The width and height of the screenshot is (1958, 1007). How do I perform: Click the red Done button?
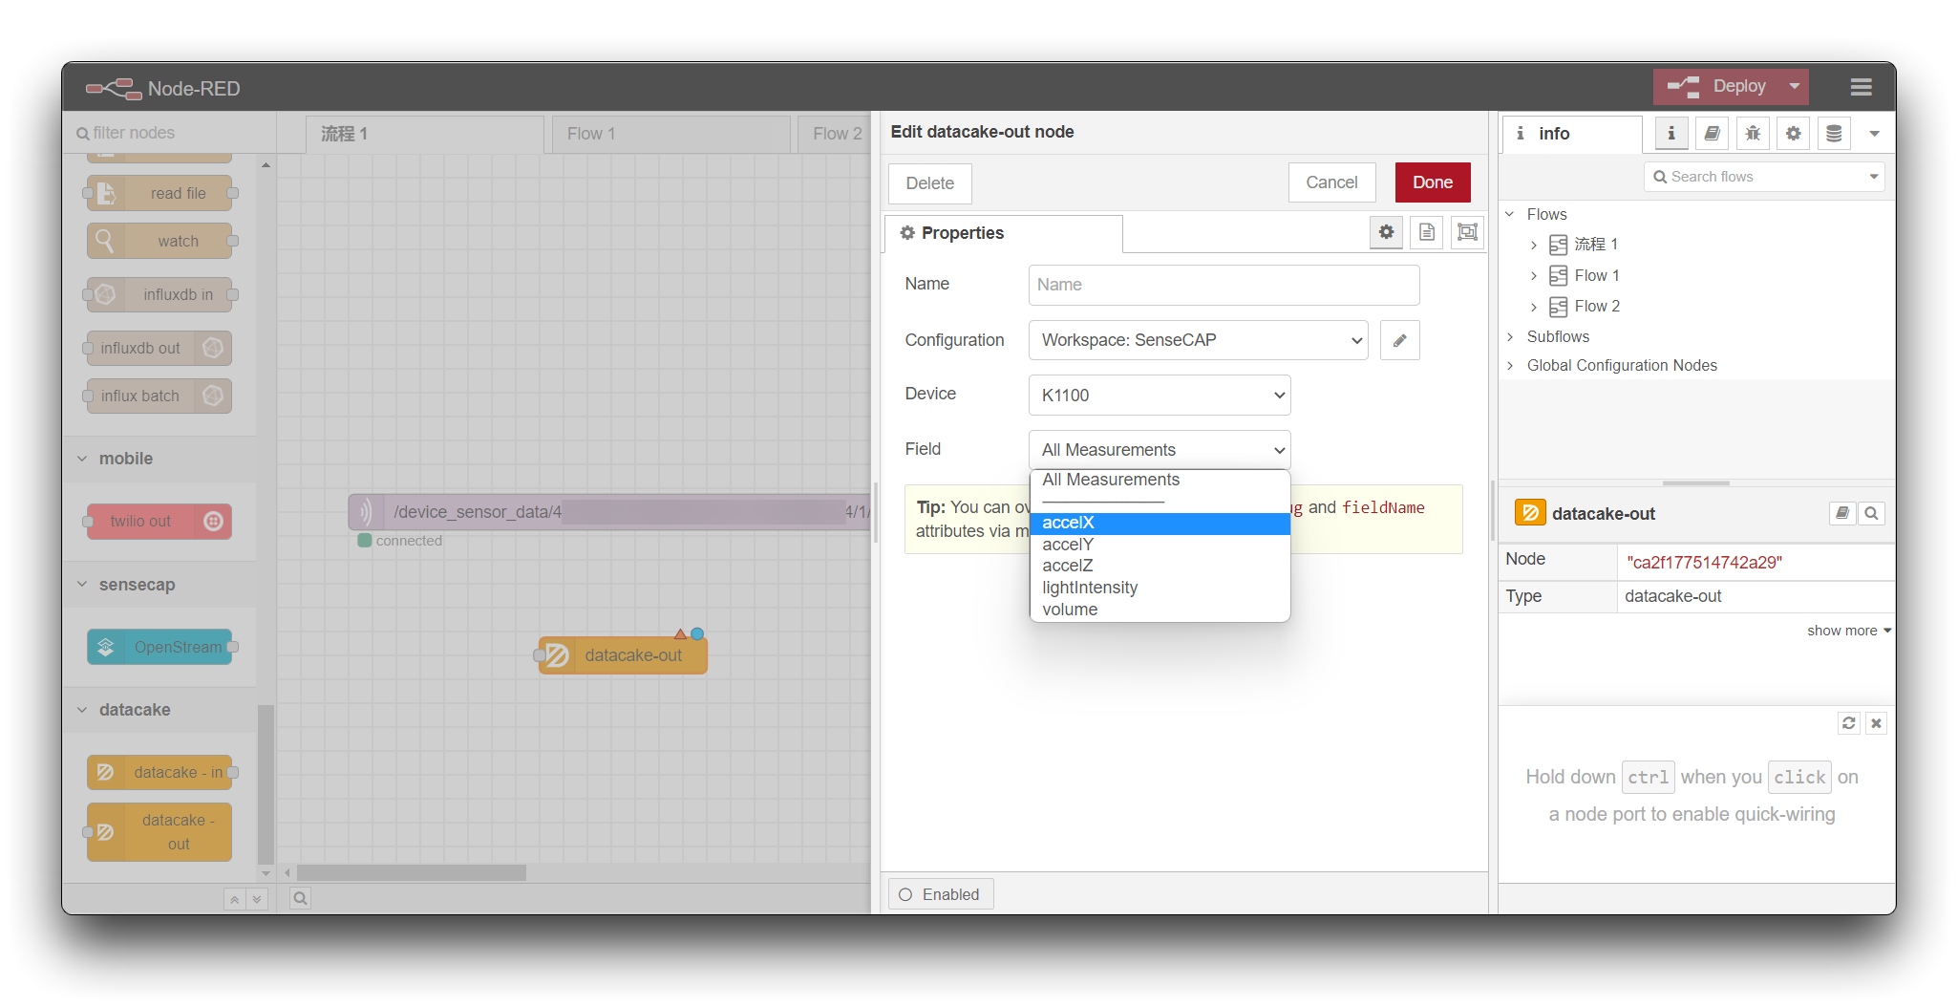(1433, 182)
